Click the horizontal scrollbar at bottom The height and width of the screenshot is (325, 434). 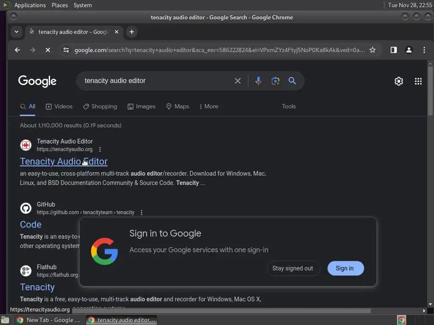click(x=221, y=311)
